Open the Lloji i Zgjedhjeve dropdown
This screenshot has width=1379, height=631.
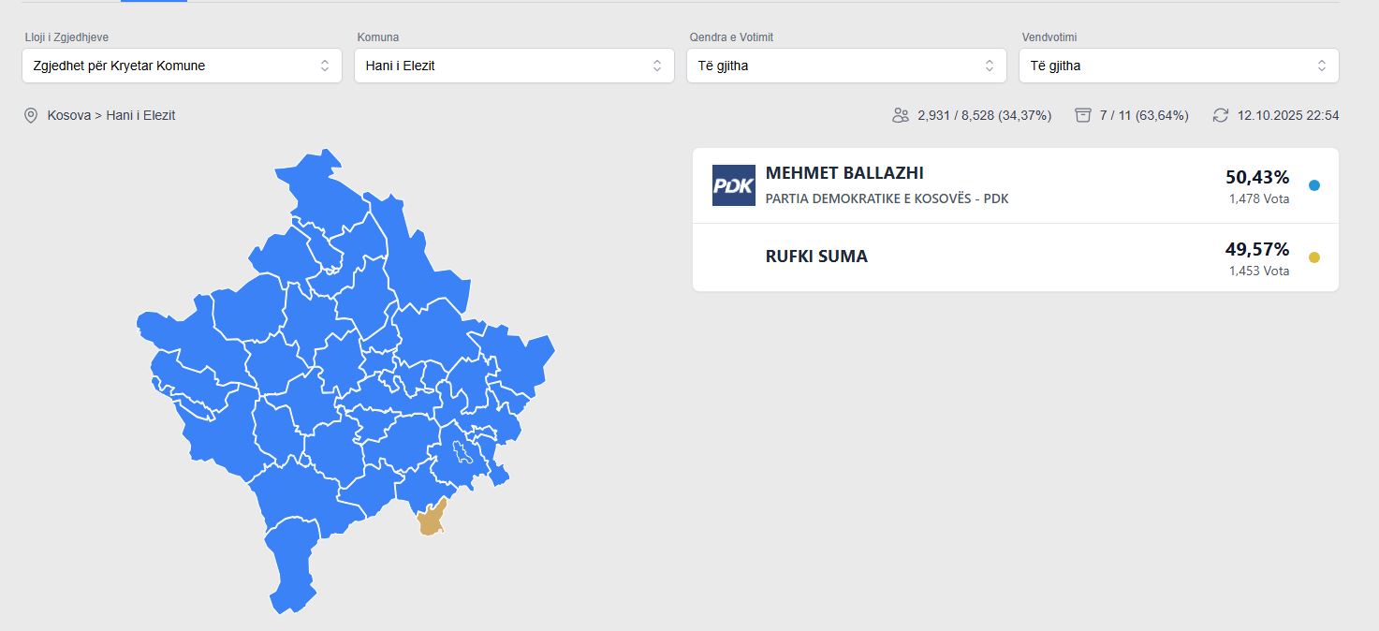pyautogui.click(x=182, y=66)
